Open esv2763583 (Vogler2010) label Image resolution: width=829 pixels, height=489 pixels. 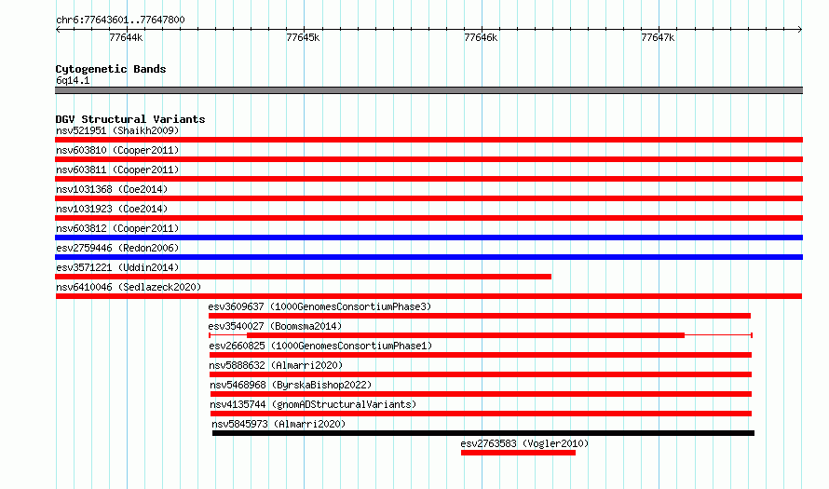coord(524,443)
